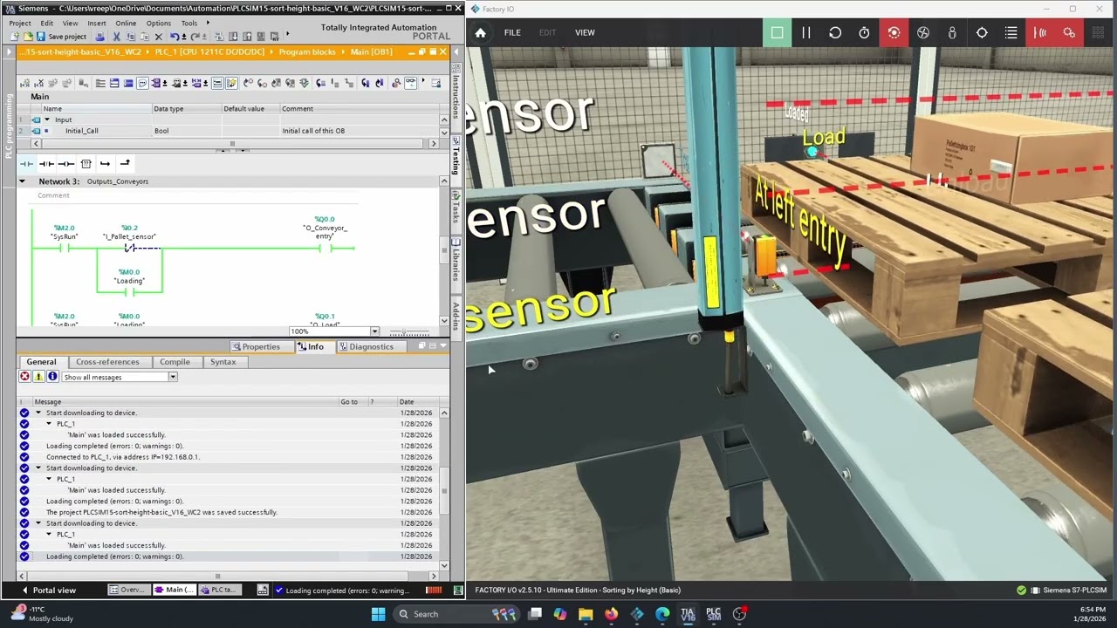Select fly camera in Factory IO
The width and height of the screenshot is (1117, 628).
pyautogui.click(x=923, y=33)
